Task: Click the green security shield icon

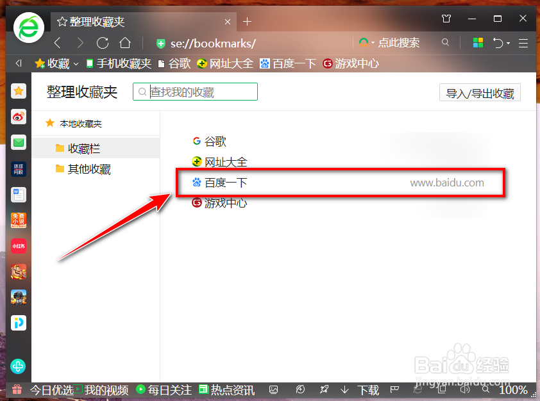Action: tap(160, 44)
